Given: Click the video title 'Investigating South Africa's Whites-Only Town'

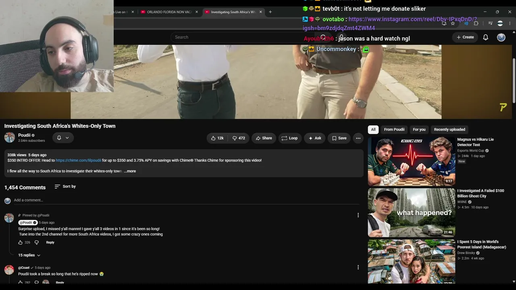Looking at the screenshot, I should 60,126.
